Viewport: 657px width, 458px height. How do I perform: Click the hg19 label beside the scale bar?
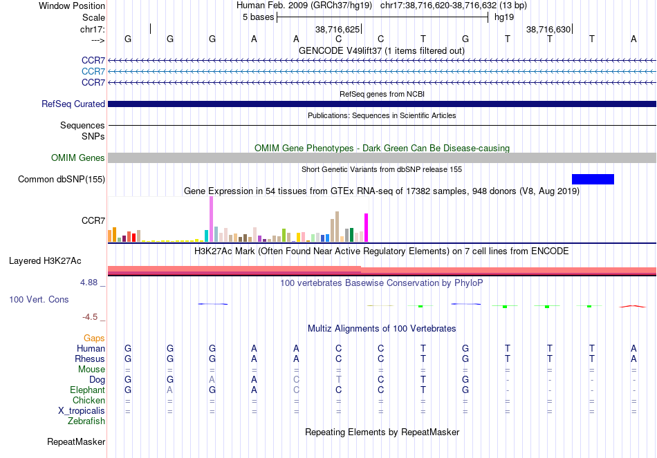click(504, 17)
